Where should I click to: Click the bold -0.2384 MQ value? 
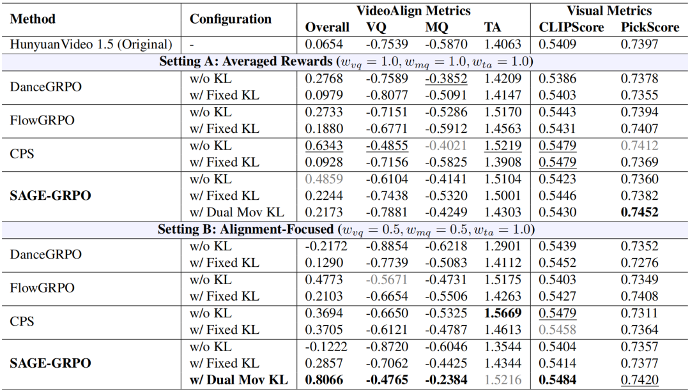(446, 380)
